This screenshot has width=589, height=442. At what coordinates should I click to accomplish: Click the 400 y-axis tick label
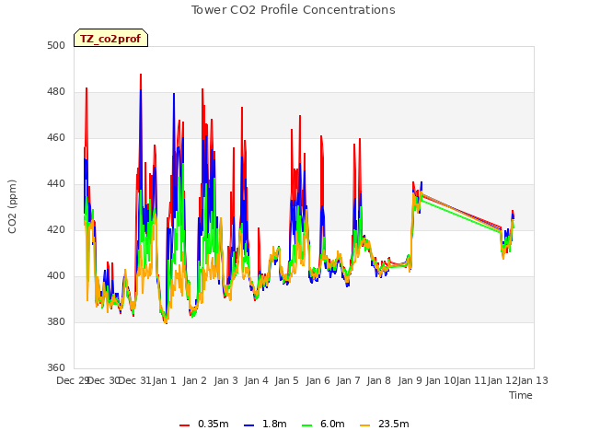(x=56, y=276)
